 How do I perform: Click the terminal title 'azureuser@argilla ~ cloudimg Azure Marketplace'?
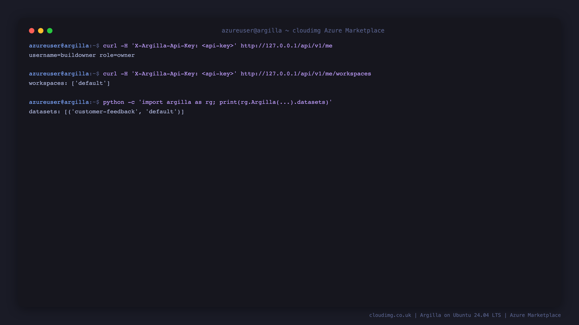(x=303, y=31)
